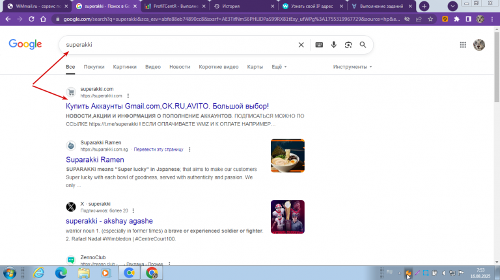Open the Chrome three-dot menu

(x=492, y=19)
